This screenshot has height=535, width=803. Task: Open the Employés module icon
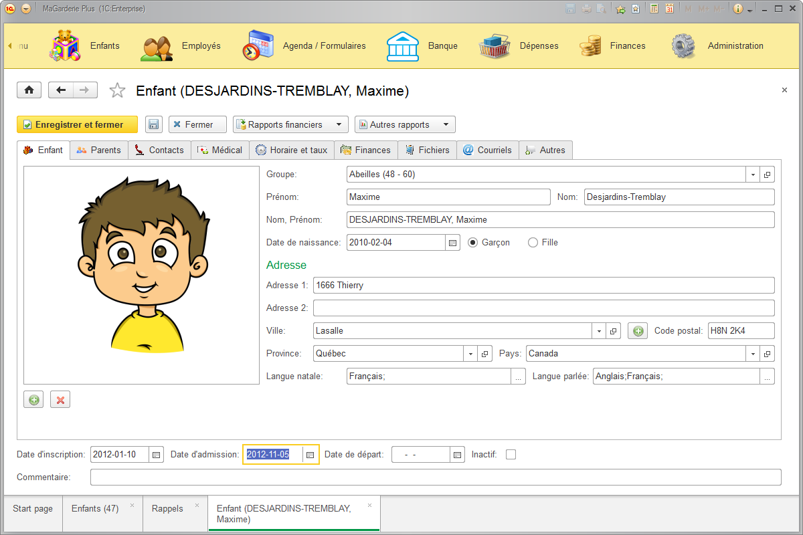coord(157,45)
